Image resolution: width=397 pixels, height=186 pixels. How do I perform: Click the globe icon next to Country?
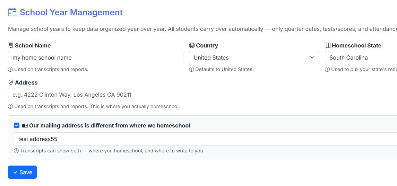[x=192, y=46]
